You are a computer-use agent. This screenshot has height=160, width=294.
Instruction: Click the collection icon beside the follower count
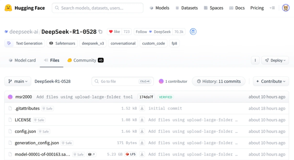193,32
